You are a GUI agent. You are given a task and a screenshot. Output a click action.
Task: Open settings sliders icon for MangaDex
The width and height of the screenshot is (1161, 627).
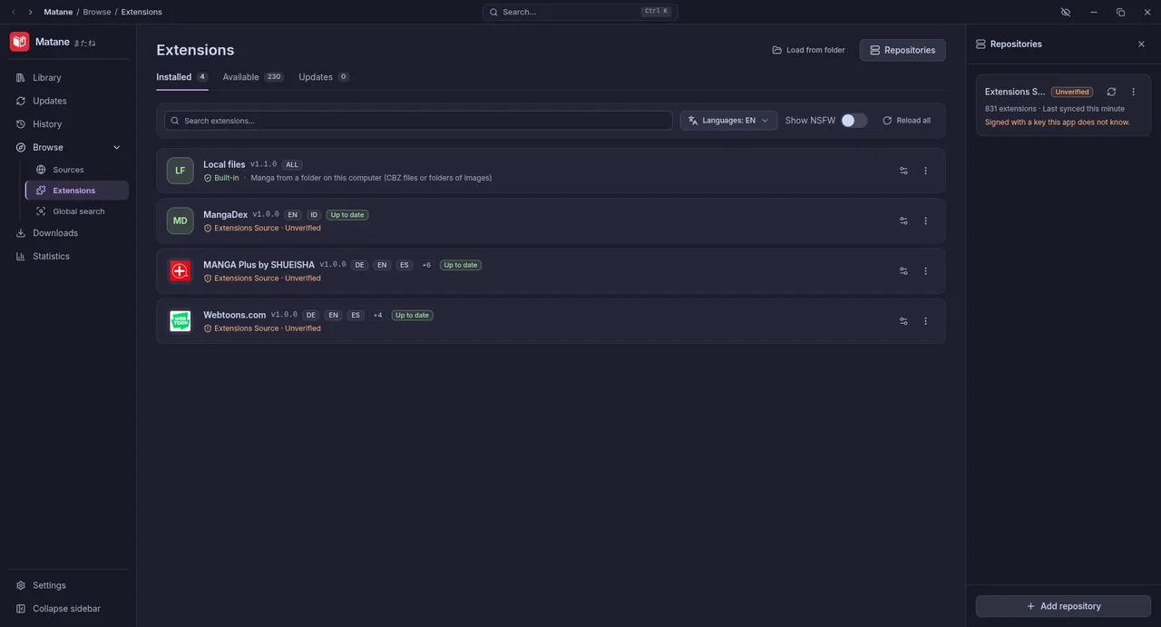[x=903, y=220]
